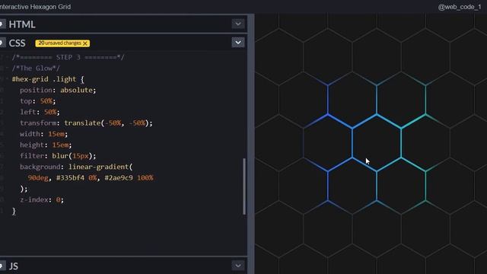487x274 pixels.
Task: Click the 'top: 50%;' code line
Action: tap(38, 101)
